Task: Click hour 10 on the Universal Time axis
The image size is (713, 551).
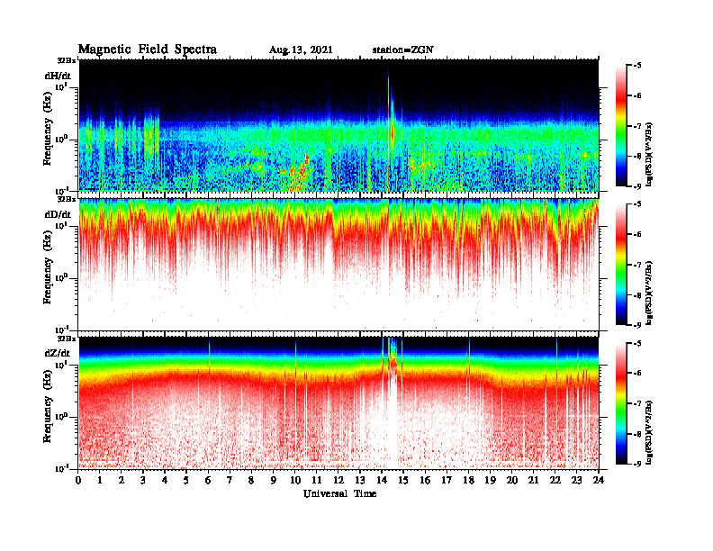Action: [295, 481]
